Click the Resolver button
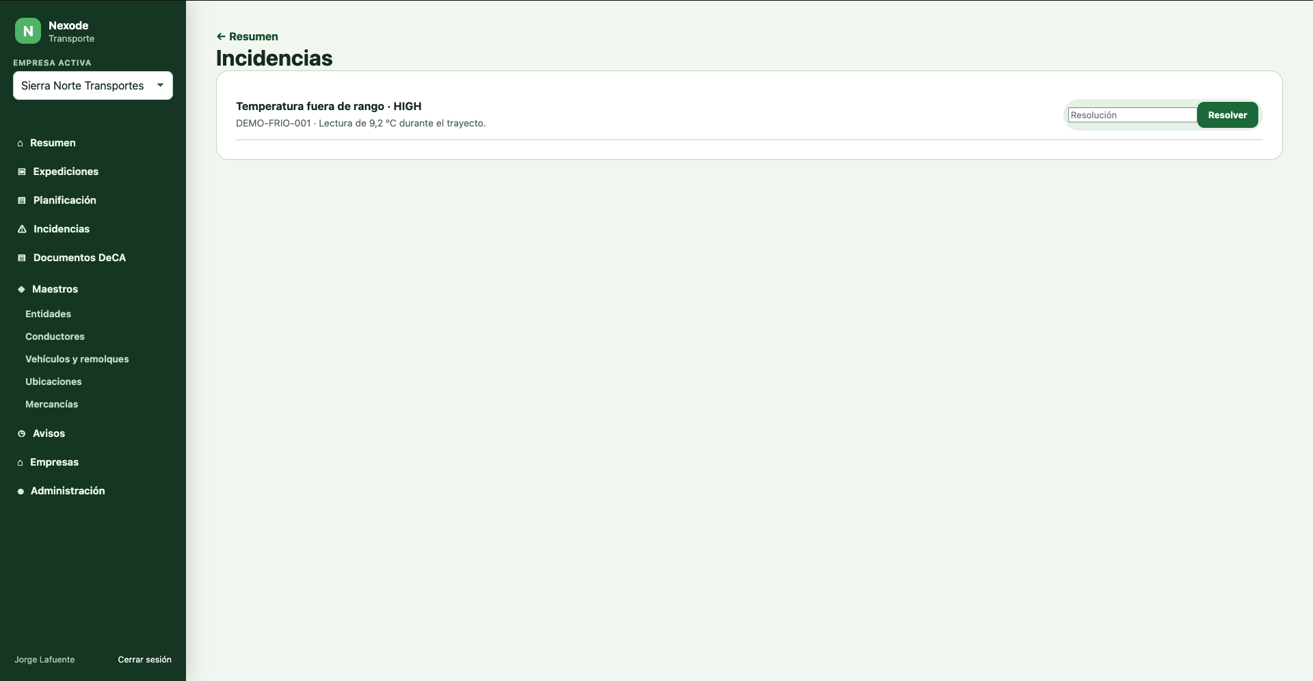The width and height of the screenshot is (1313, 681). point(1228,115)
